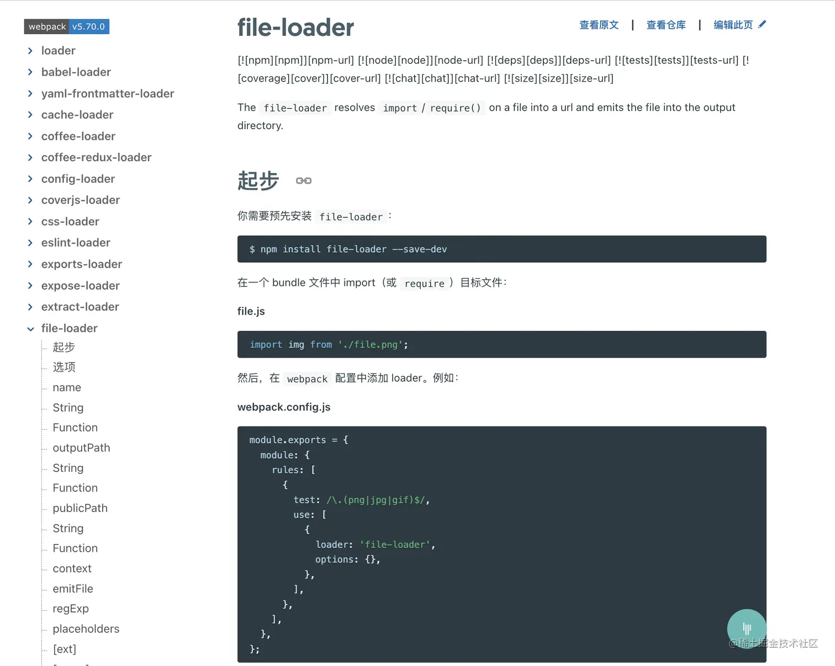The width and height of the screenshot is (835, 666).
Task: Select config-loader in the sidebar
Action: [78, 179]
